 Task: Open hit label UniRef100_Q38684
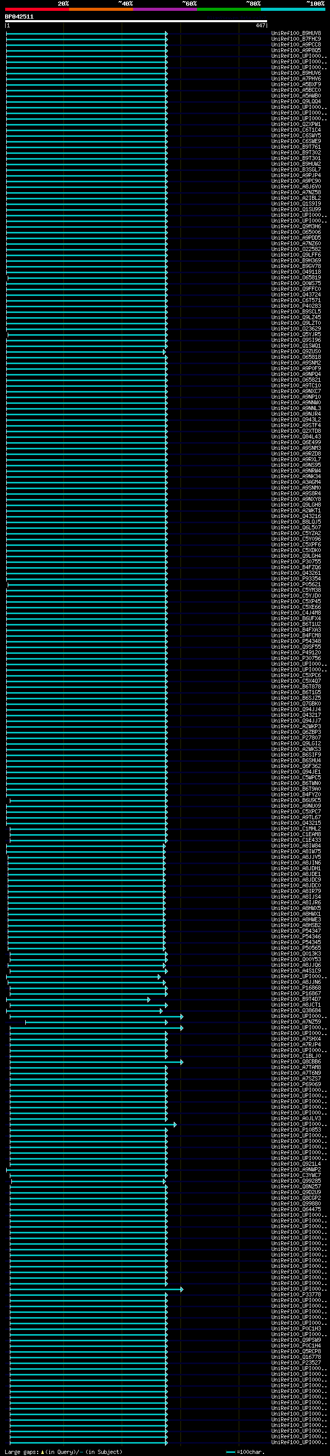click(296, 1011)
